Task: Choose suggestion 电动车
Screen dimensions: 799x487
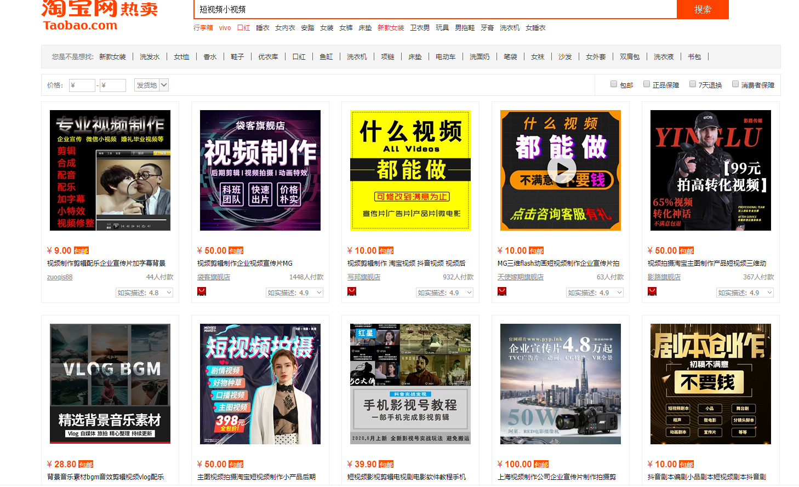Action: (446, 57)
